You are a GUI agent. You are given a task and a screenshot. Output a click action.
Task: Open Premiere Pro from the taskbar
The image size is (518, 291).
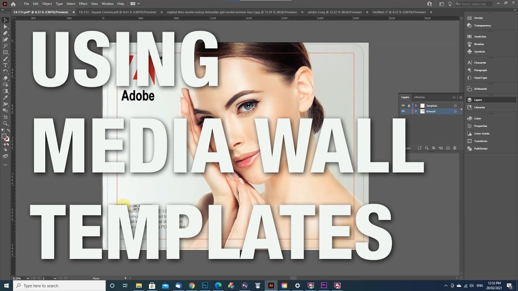324,285
